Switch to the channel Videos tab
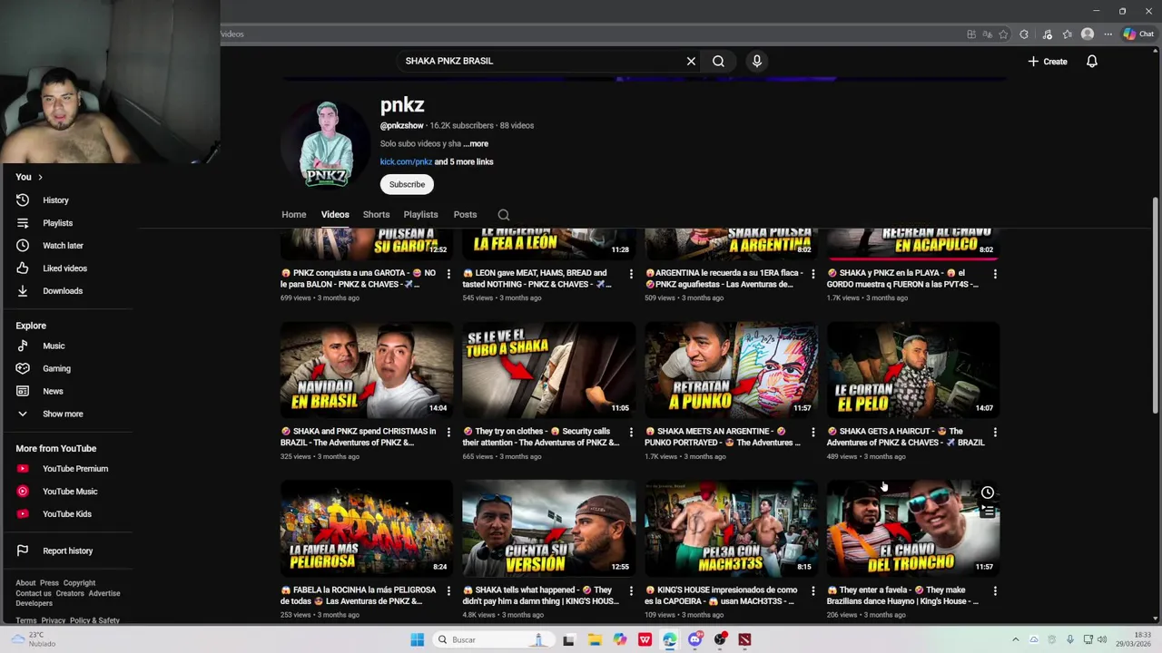Viewport: 1162px width, 653px height. coord(335,215)
